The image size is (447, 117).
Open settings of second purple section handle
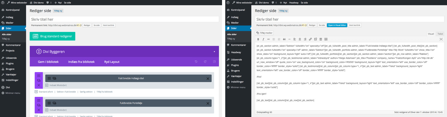(39, 100)
